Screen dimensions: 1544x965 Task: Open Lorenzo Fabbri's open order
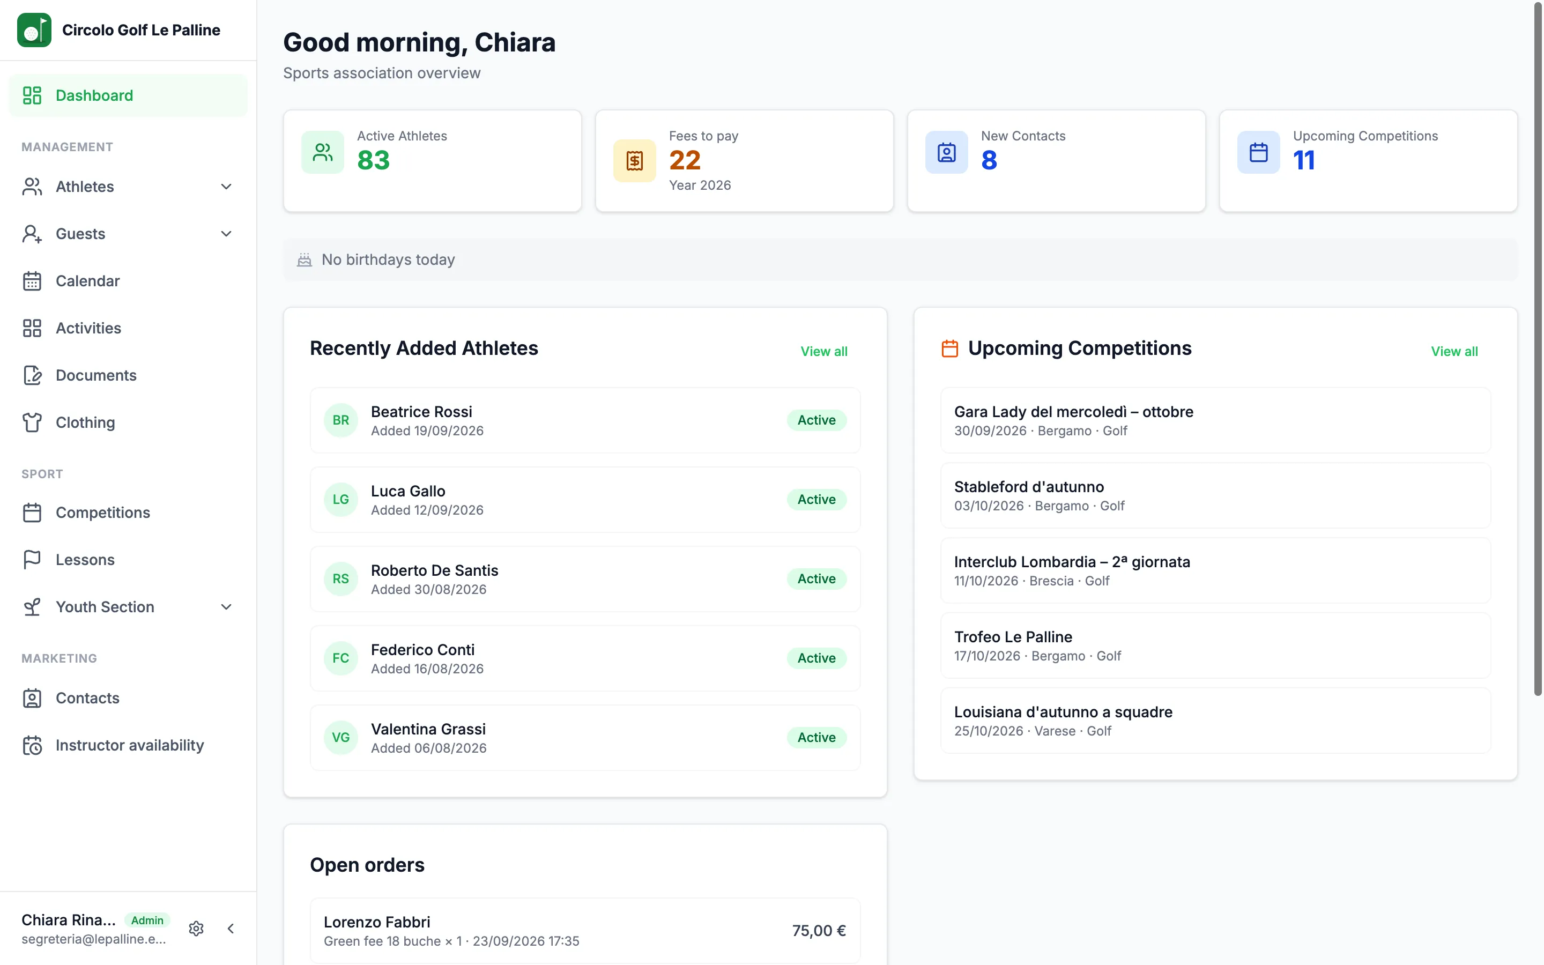pyautogui.click(x=585, y=931)
